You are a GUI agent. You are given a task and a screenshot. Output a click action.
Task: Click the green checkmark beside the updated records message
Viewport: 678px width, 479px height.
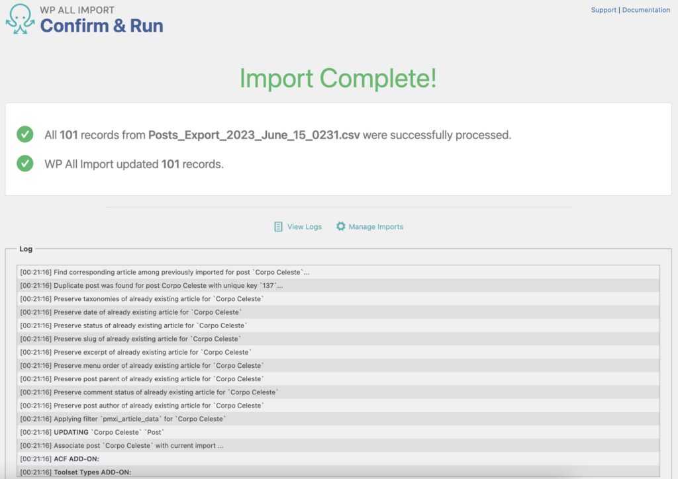point(24,163)
